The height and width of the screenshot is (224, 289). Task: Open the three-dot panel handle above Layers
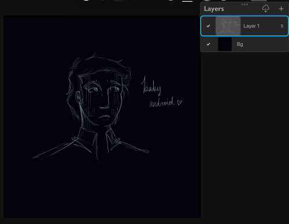point(244,4)
